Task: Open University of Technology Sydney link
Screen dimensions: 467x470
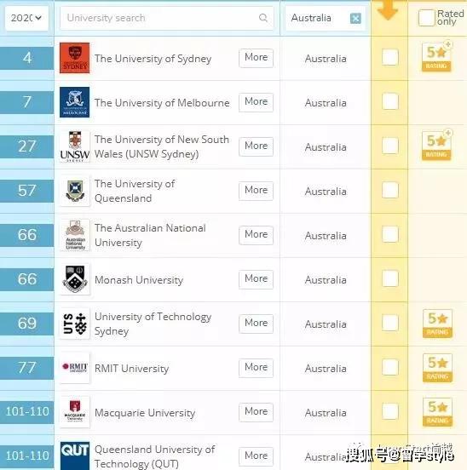Action: (x=153, y=324)
